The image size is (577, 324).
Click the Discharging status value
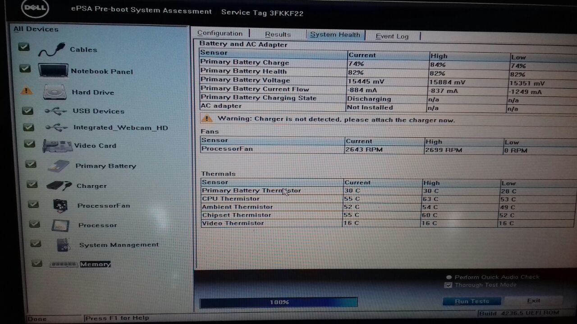pos(369,99)
